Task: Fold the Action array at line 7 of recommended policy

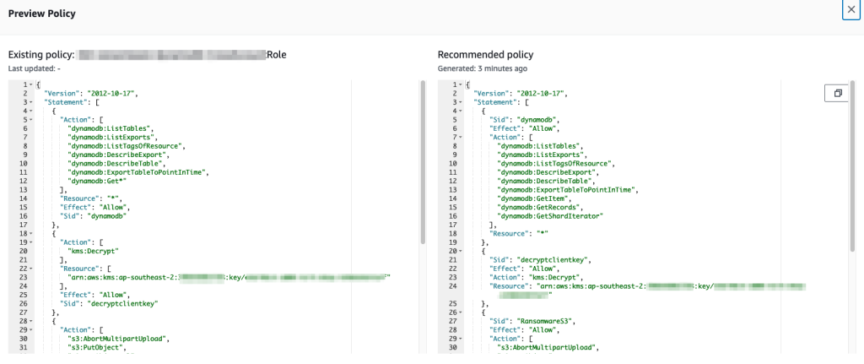Action: 460,138
